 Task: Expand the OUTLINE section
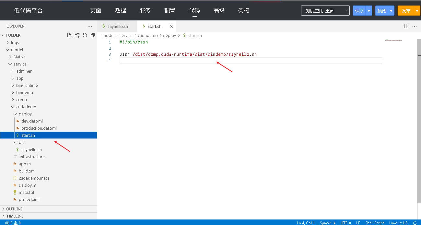click(48, 209)
